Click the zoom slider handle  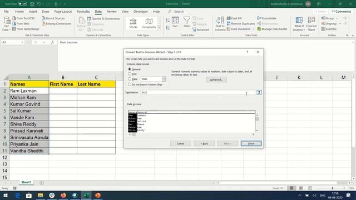click(x=333, y=188)
